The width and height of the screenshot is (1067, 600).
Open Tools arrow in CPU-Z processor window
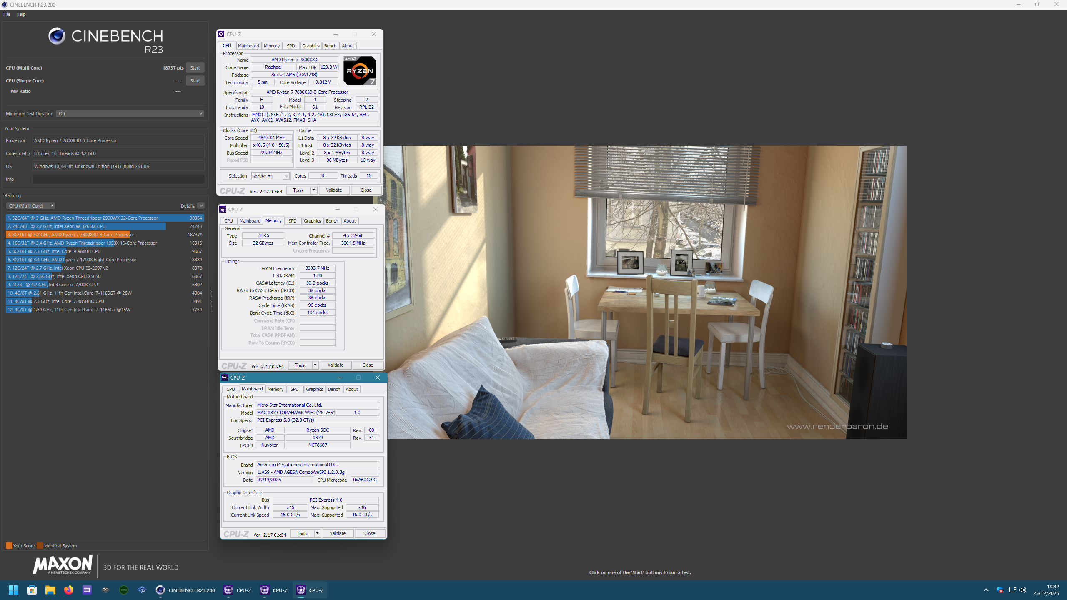click(313, 190)
